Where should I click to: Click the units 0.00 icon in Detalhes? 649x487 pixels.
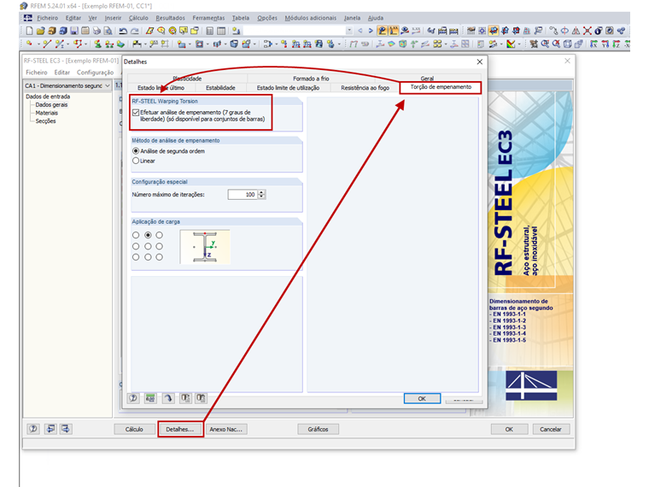tap(150, 398)
